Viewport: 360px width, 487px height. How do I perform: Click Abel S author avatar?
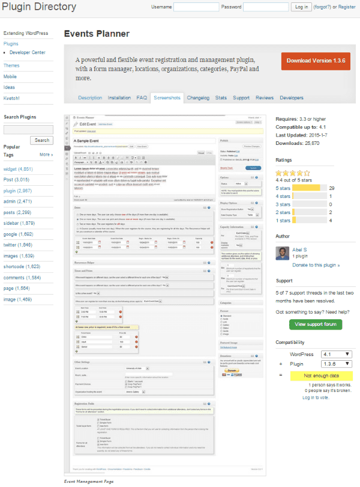282,254
